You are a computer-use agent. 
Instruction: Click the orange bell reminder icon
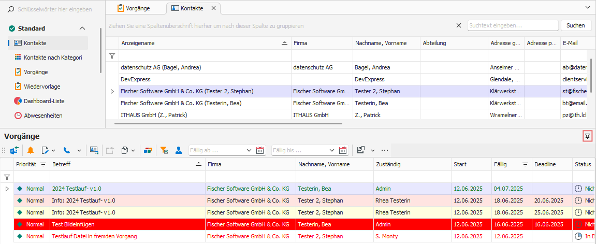click(31, 150)
